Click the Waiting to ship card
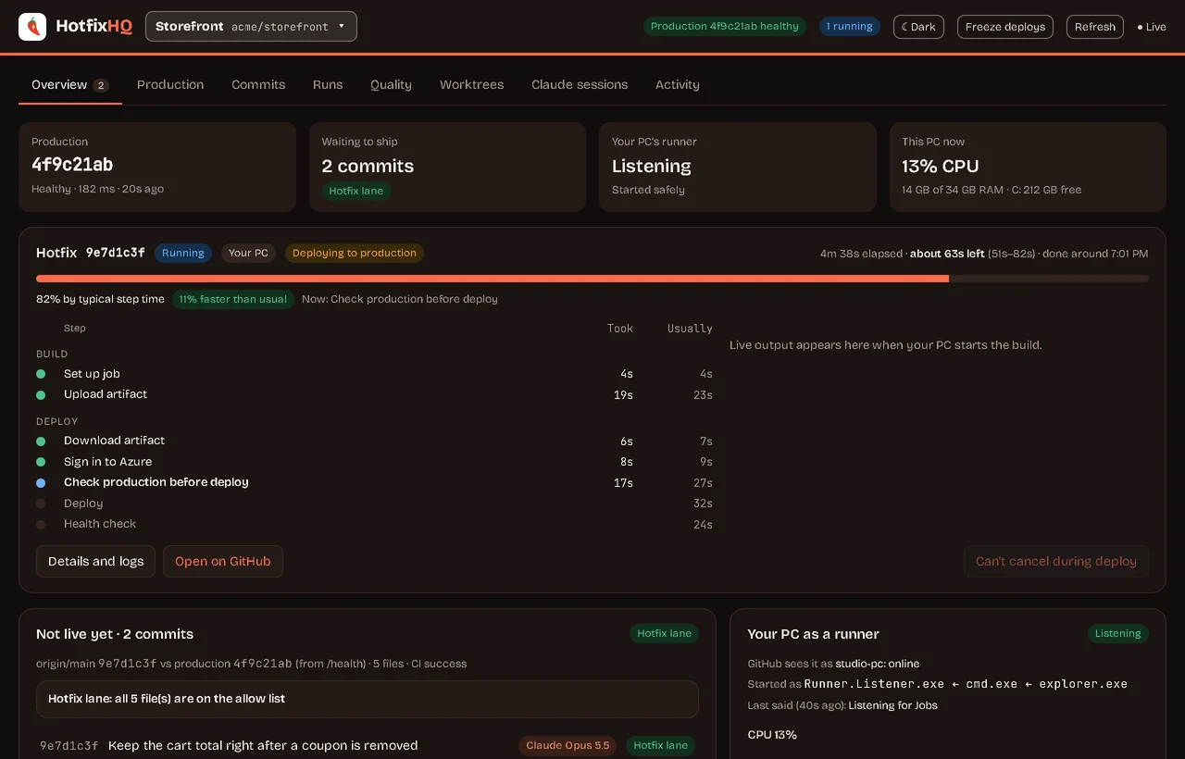The width and height of the screenshot is (1185, 759). [447, 167]
